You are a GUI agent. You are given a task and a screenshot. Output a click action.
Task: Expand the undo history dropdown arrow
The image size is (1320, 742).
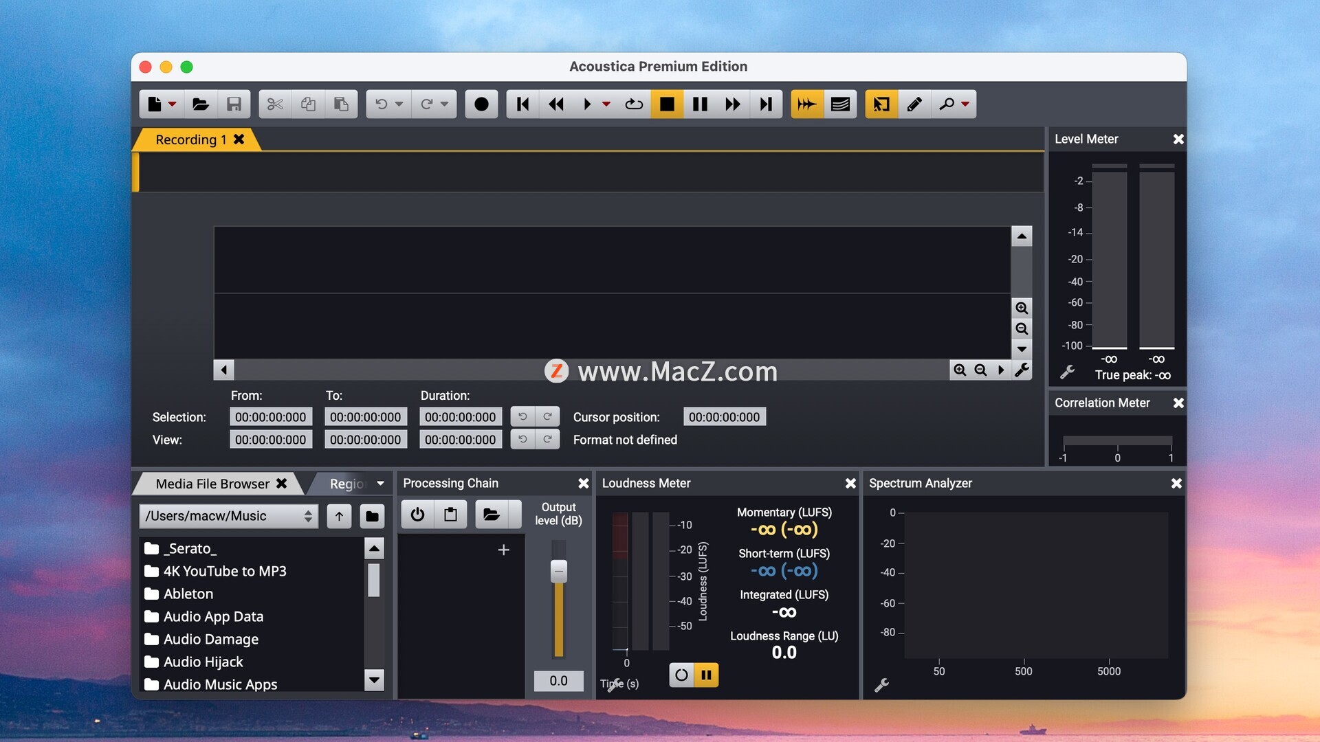399,104
